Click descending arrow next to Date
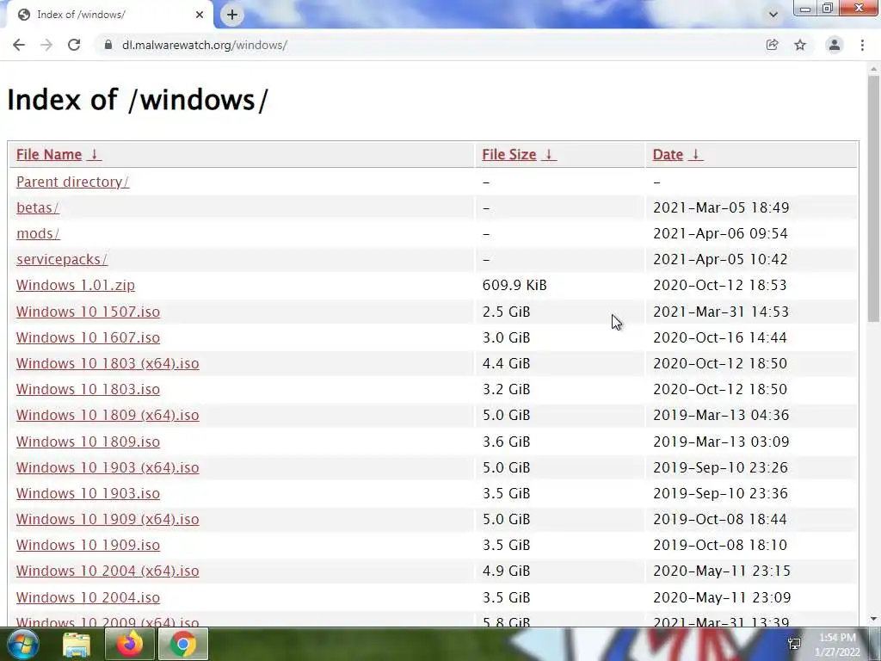The image size is (881, 661). [695, 155]
